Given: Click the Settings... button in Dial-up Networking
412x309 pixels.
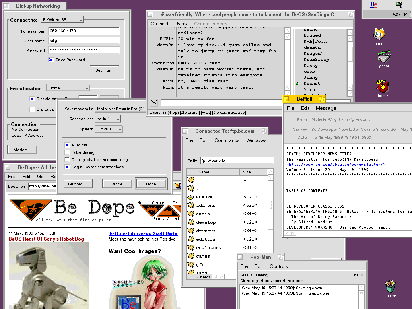Looking at the screenshot, I should click(x=105, y=70).
